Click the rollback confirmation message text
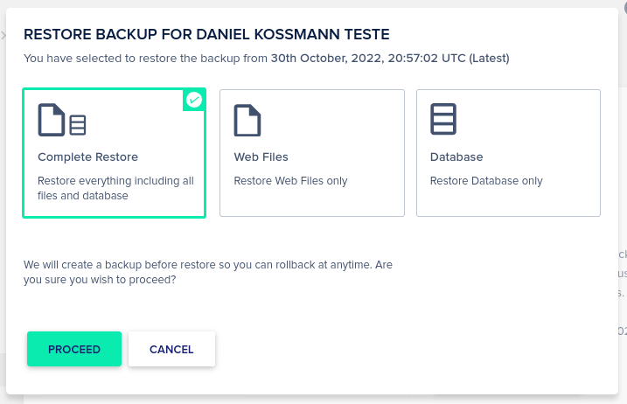The height and width of the screenshot is (404, 627). coord(208,272)
